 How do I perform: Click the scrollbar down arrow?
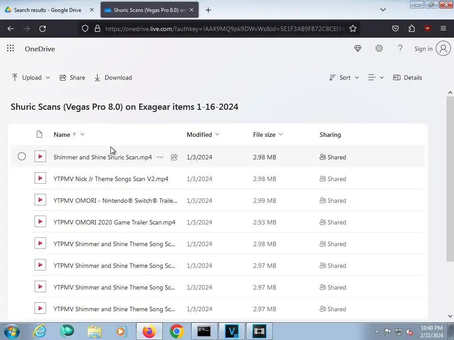click(x=450, y=316)
